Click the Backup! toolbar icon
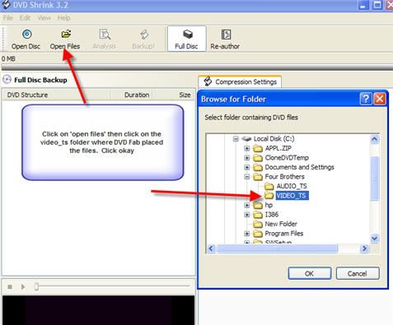This screenshot has width=393, height=325. [143, 39]
